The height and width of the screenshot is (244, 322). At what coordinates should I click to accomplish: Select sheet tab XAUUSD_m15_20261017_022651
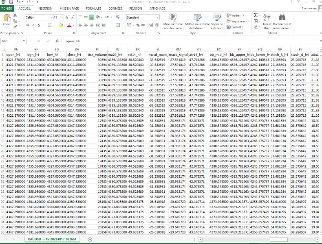pyautogui.click(x=52, y=239)
